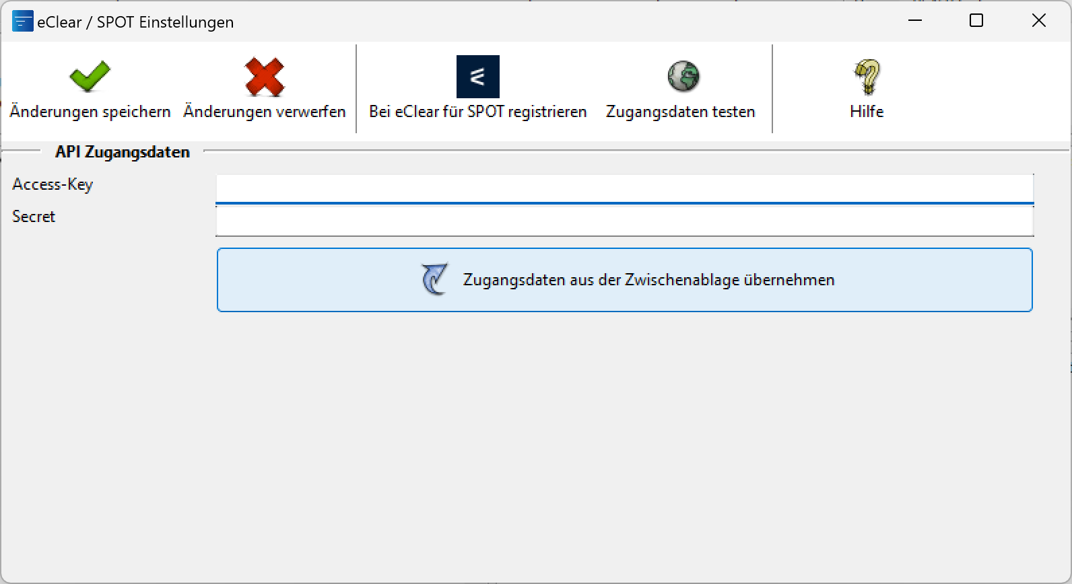Viewport: 1072px width, 584px height.
Task: Click the app icon in the title bar
Action: (22, 22)
